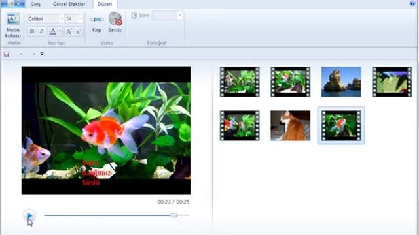Select the orange cat photo thumbnail
419x235 pixels.
coord(291,125)
